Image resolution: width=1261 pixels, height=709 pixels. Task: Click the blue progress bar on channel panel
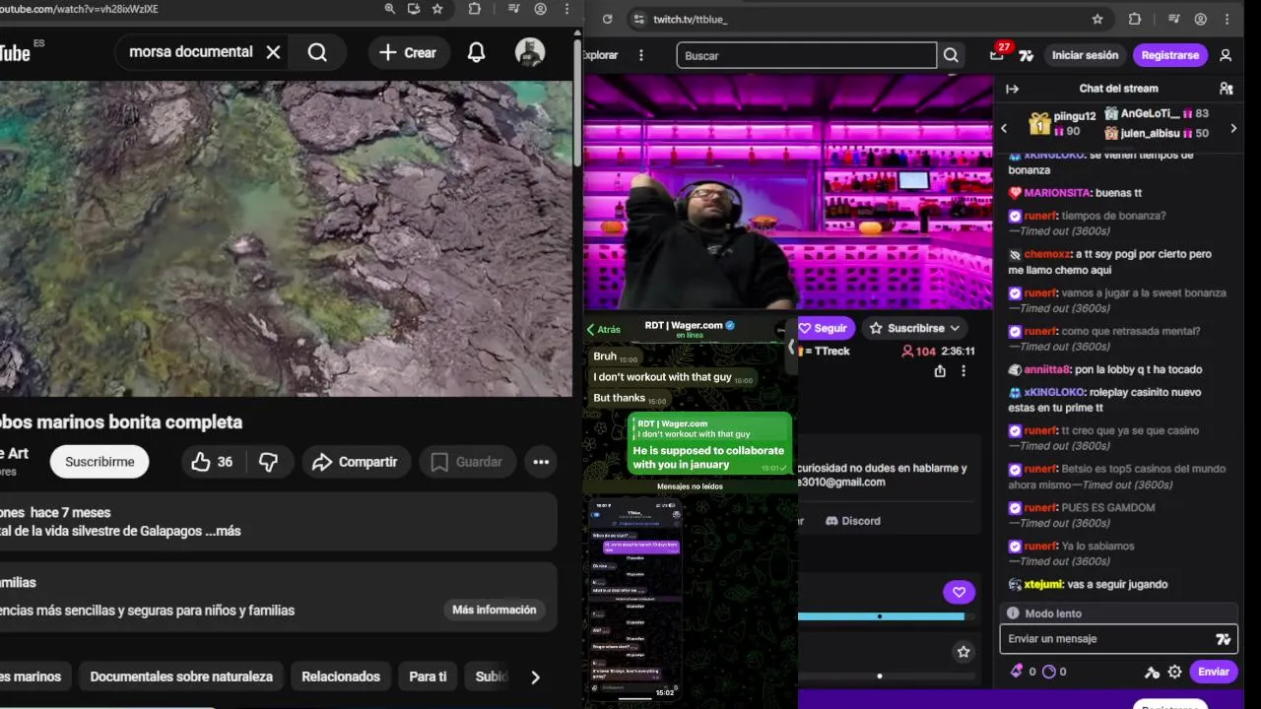881,616
